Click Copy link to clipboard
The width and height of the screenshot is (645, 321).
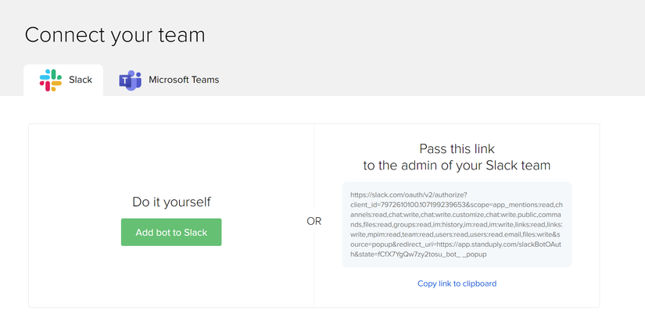(x=457, y=284)
